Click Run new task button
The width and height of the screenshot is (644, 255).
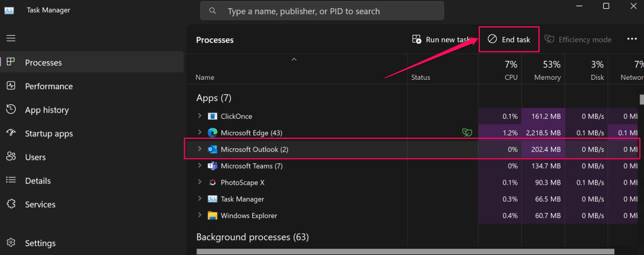(441, 40)
